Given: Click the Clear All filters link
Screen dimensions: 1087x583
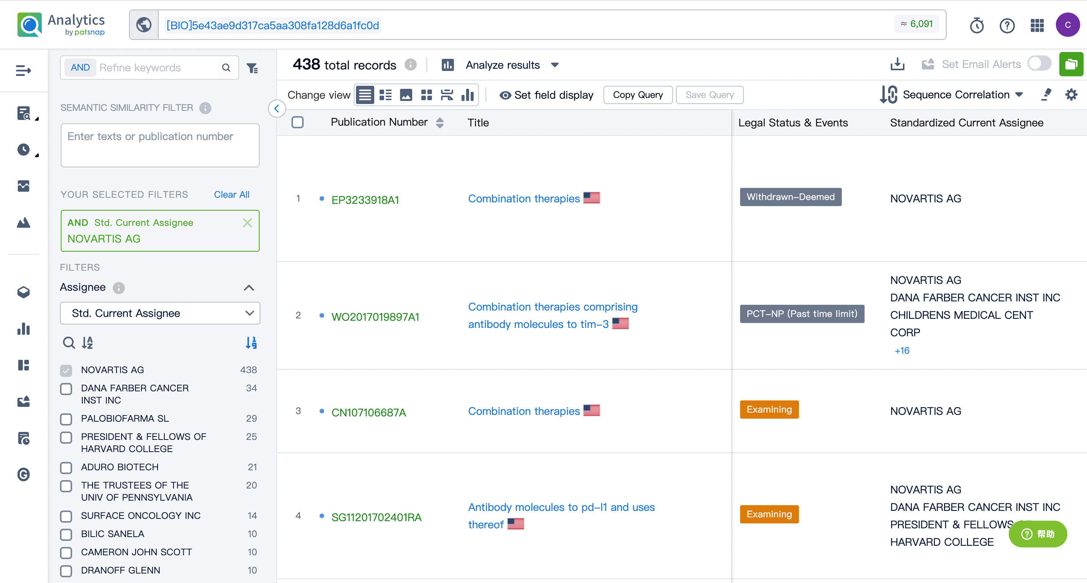Looking at the screenshot, I should 232,194.
